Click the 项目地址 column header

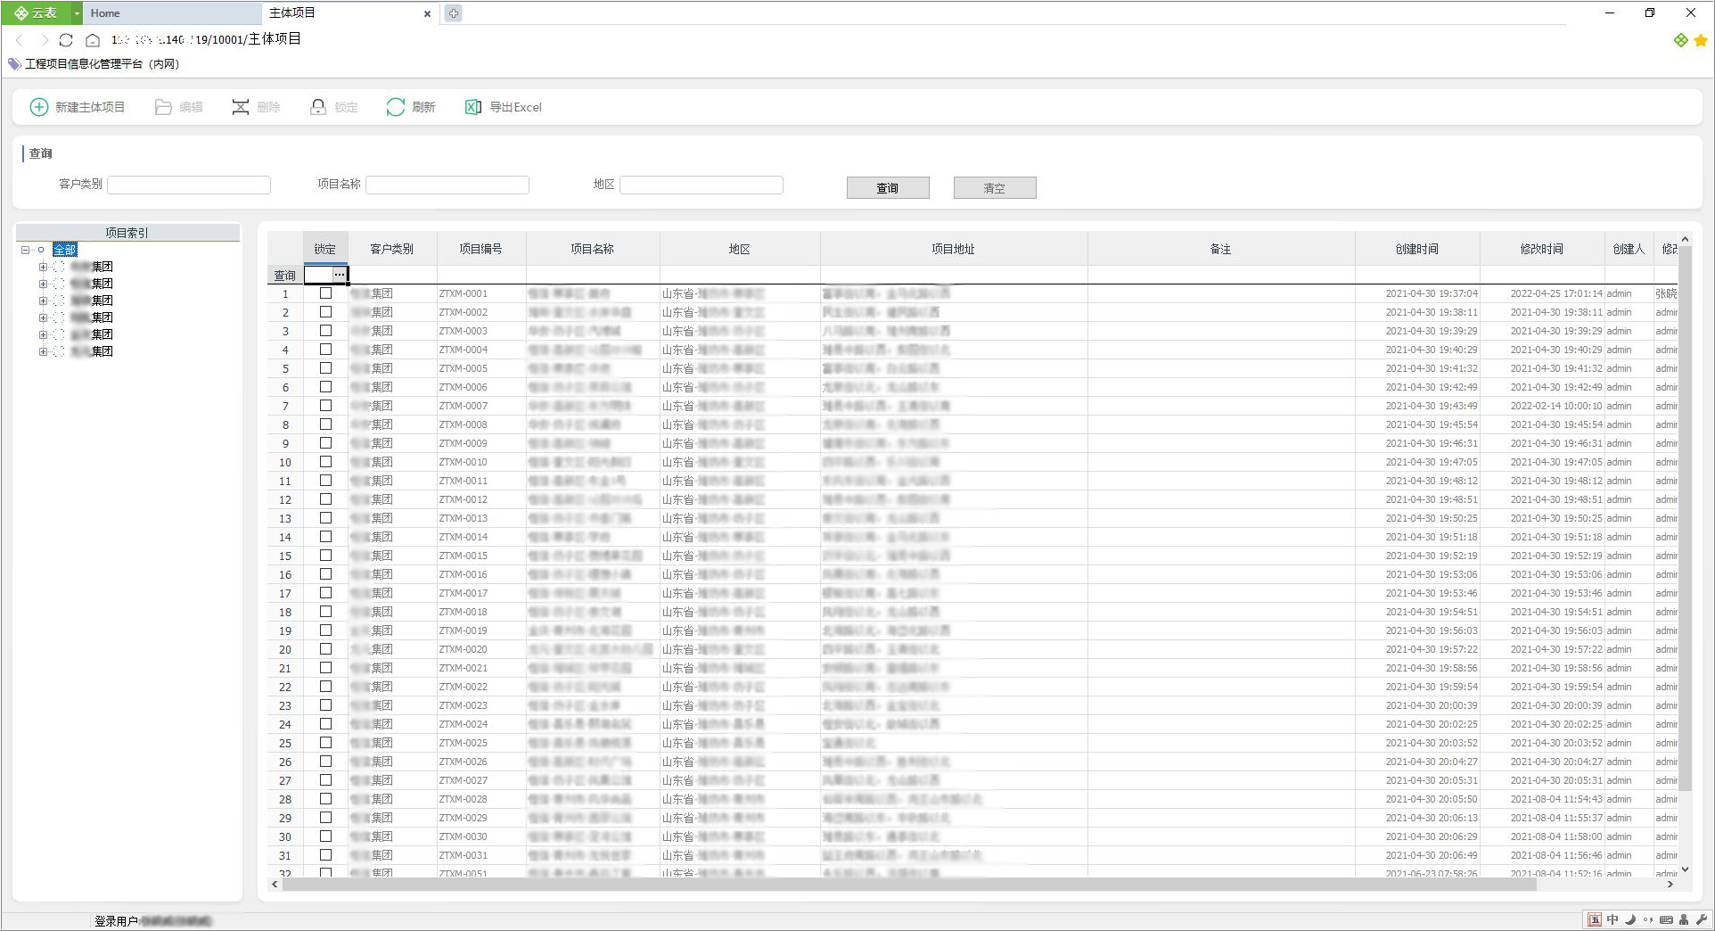coord(954,249)
